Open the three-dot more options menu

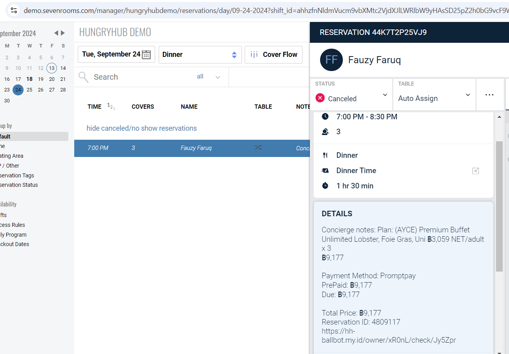pos(489,95)
